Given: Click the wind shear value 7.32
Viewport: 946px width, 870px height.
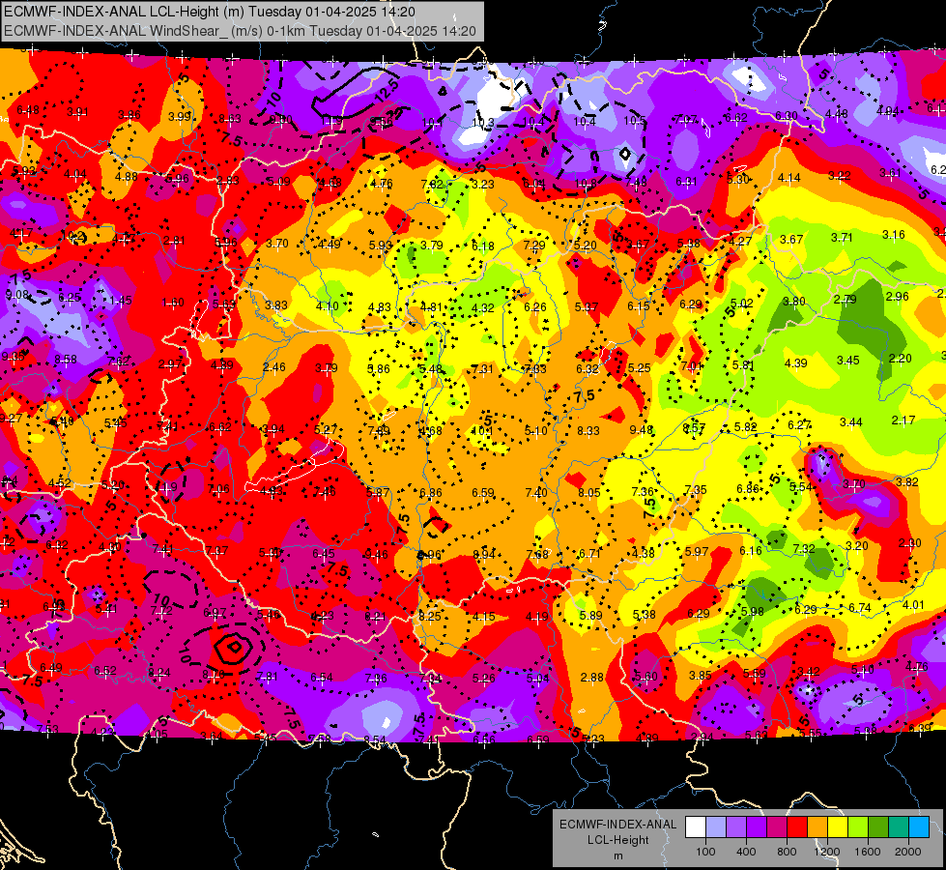Looking at the screenshot, I should pyautogui.click(x=804, y=548).
